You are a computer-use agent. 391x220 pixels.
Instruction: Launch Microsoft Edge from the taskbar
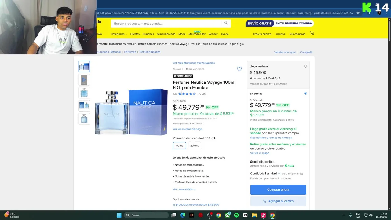tap(183, 215)
